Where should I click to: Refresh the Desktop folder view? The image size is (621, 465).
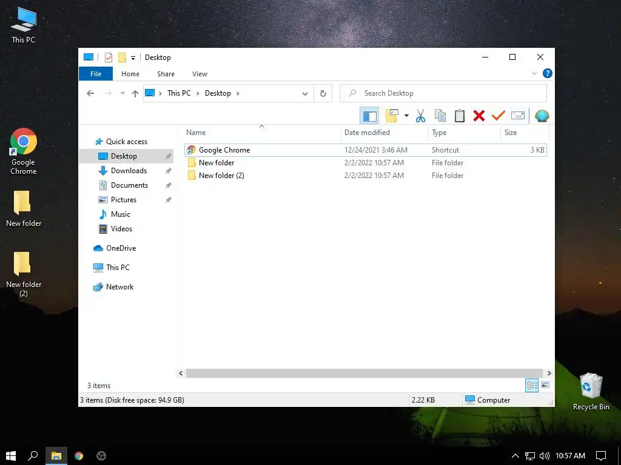pos(323,93)
